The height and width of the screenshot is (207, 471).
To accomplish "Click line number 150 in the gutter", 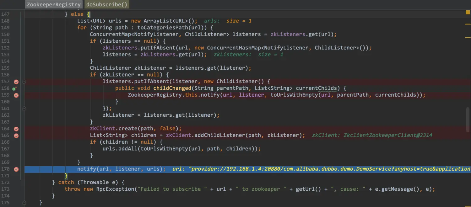I will [6, 34].
